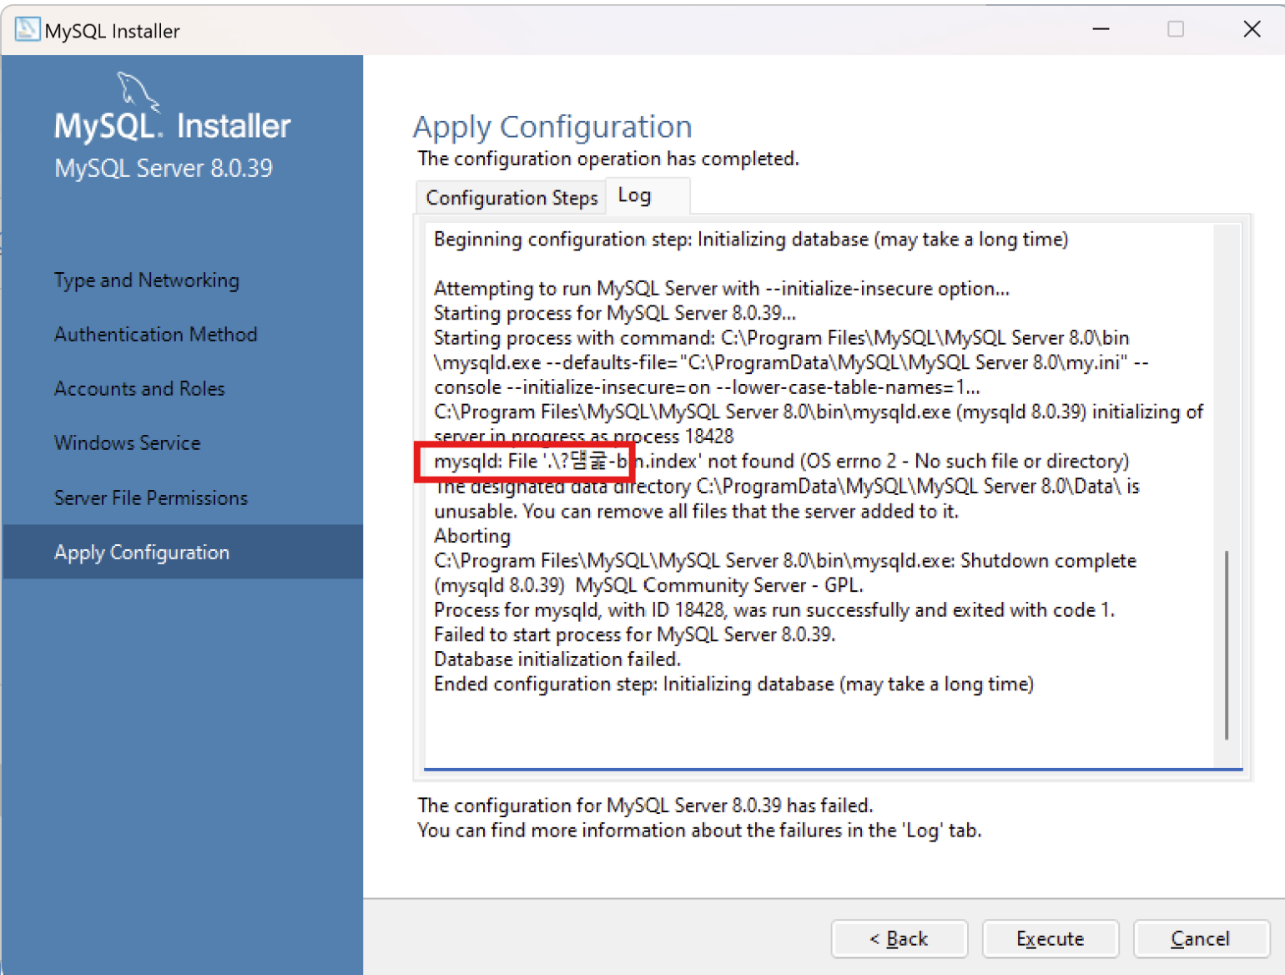Click the 'Database initialization failed.' log line
Screen dimensions: 1285x975
[557, 659]
